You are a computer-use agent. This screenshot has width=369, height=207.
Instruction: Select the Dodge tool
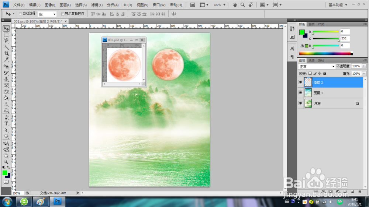[x=6, y=110]
